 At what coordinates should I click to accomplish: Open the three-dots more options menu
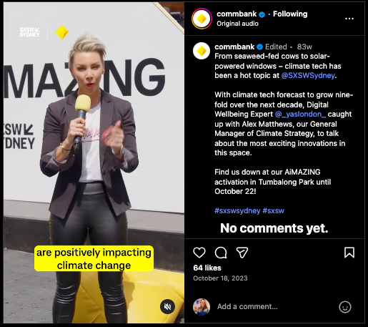pyautogui.click(x=349, y=19)
